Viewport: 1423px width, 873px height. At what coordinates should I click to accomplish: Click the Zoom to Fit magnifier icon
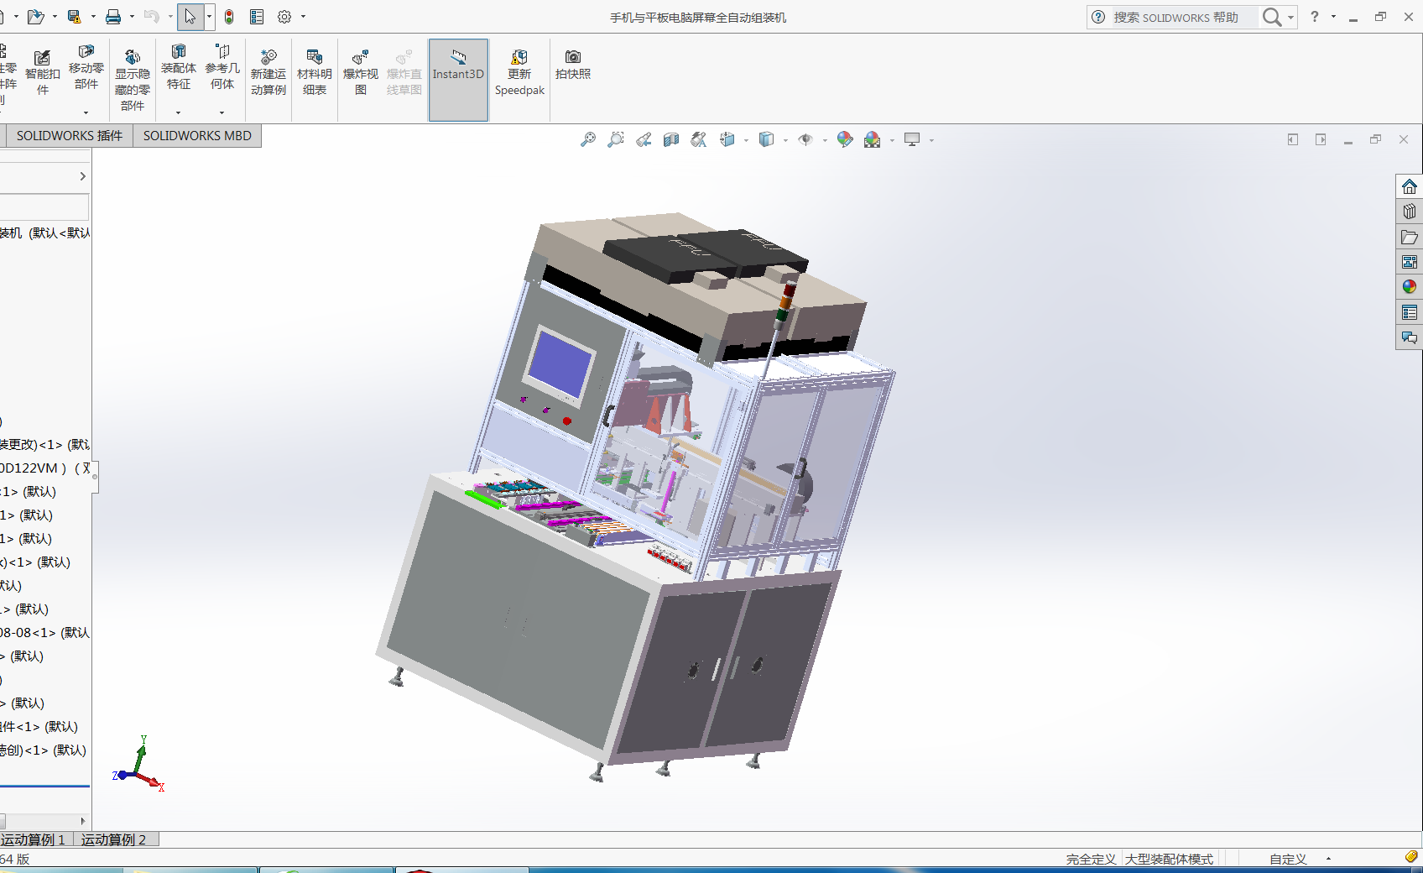click(588, 139)
